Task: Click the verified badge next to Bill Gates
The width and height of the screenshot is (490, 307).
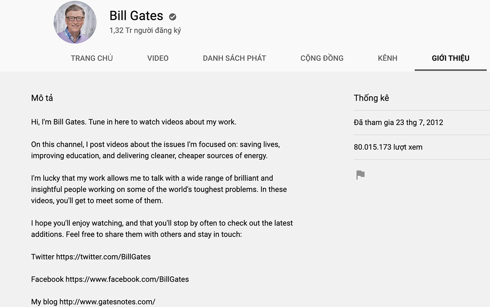Action: point(173,17)
